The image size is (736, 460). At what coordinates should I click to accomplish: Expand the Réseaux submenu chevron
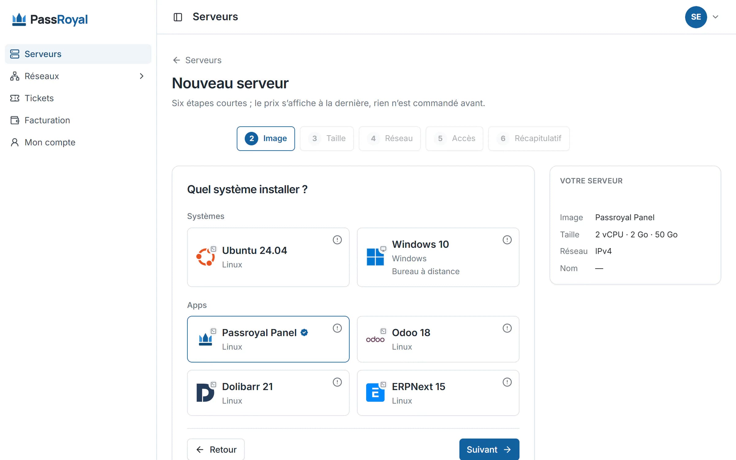141,76
